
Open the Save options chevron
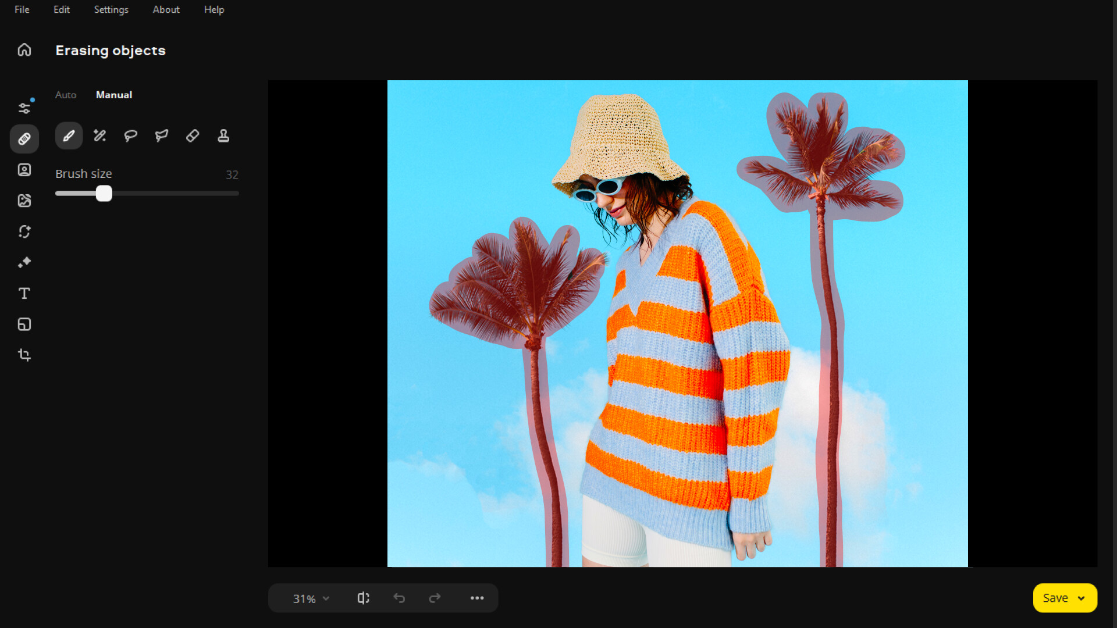point(1082,598)
